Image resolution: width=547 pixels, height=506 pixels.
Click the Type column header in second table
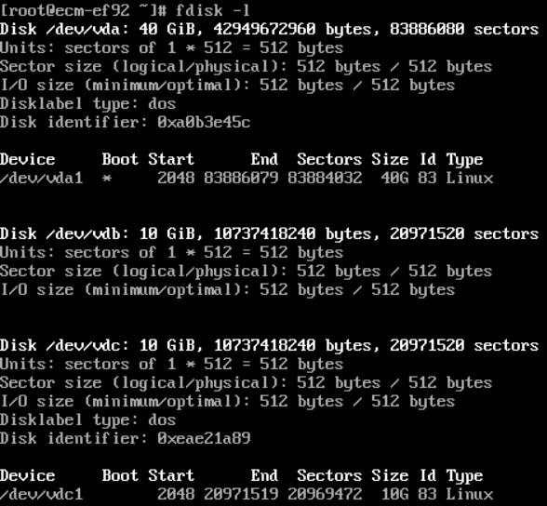click(465, 476)
